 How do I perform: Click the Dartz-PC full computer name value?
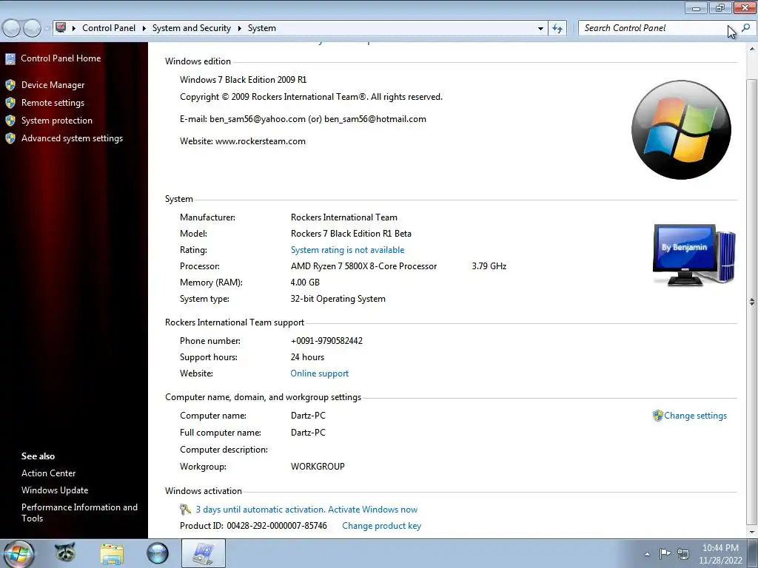(308, 433)
